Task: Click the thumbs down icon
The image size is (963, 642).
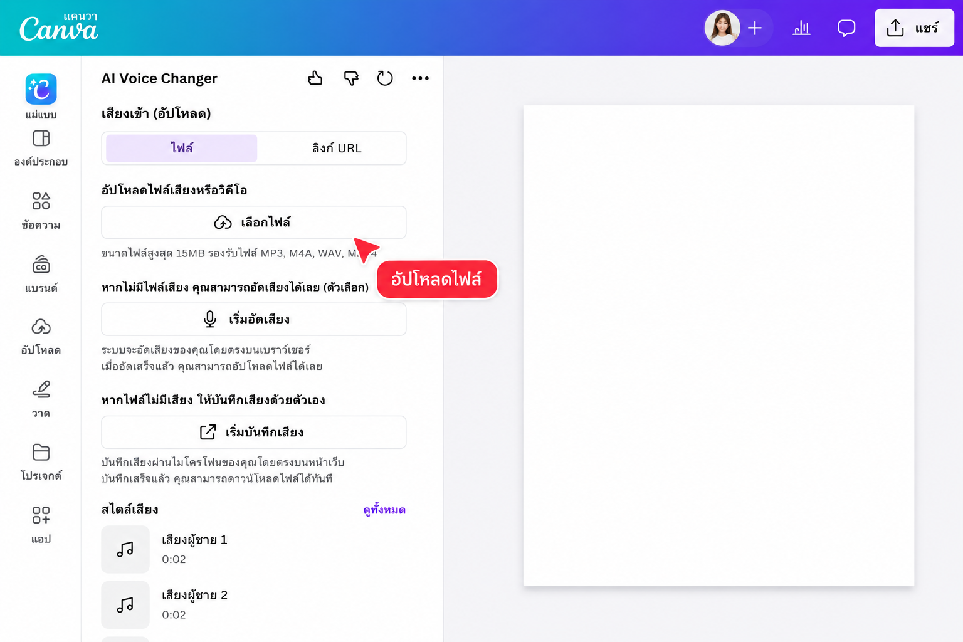Action: pyautogui.click(x=351, y=78)
